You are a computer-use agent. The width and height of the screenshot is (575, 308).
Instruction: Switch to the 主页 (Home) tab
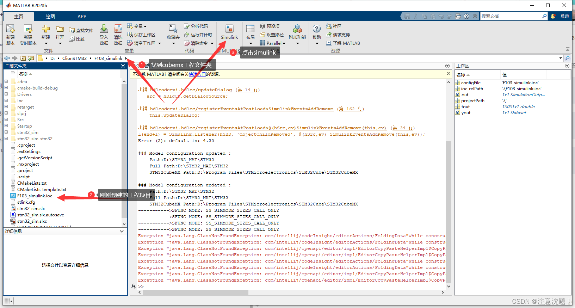pos(19,17)
